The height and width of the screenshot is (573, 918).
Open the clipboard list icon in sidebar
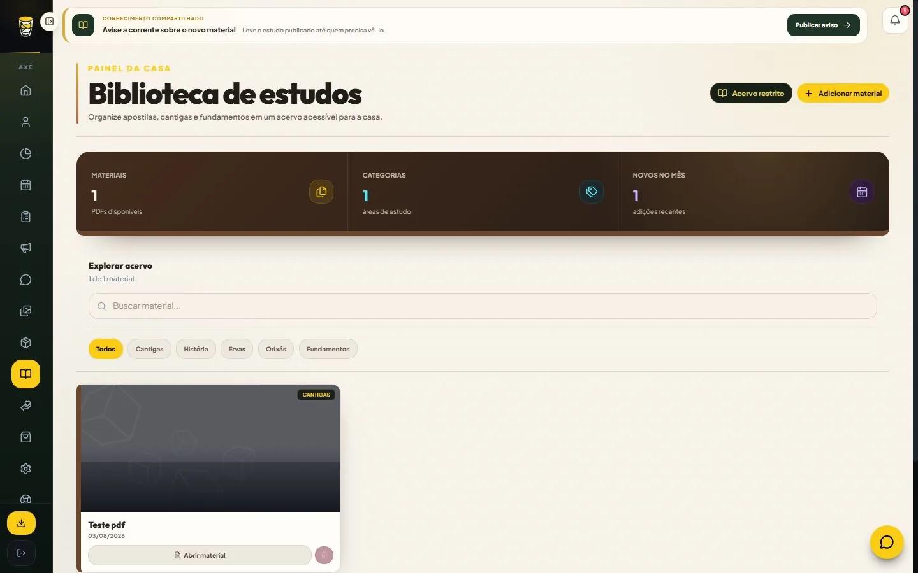[x=25, y=216]
